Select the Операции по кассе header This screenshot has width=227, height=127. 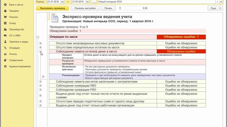tap(103, 37)
